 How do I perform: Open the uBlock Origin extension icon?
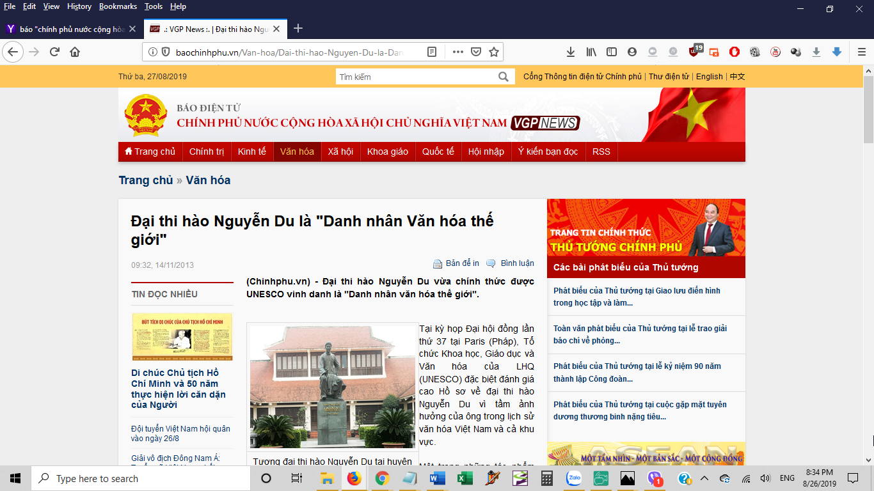[x=694, y=52]
